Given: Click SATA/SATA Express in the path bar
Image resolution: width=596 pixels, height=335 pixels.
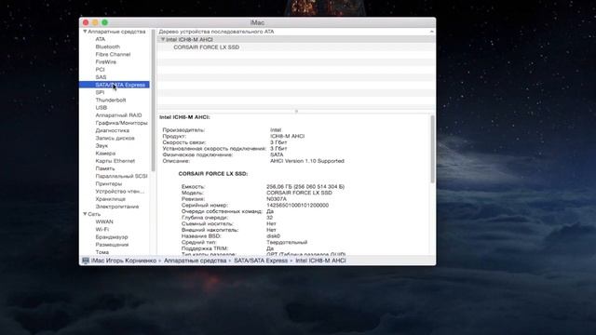Looking at the screenshot, I should 261,261.
